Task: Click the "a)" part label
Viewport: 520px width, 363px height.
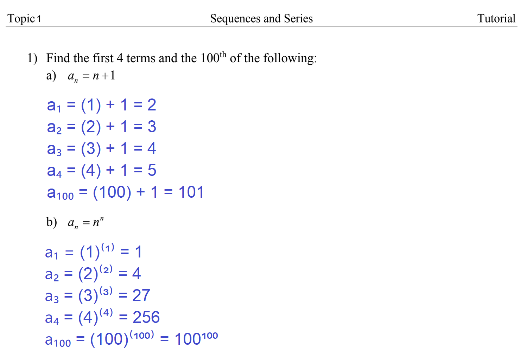Action: [x=51, y=76]
